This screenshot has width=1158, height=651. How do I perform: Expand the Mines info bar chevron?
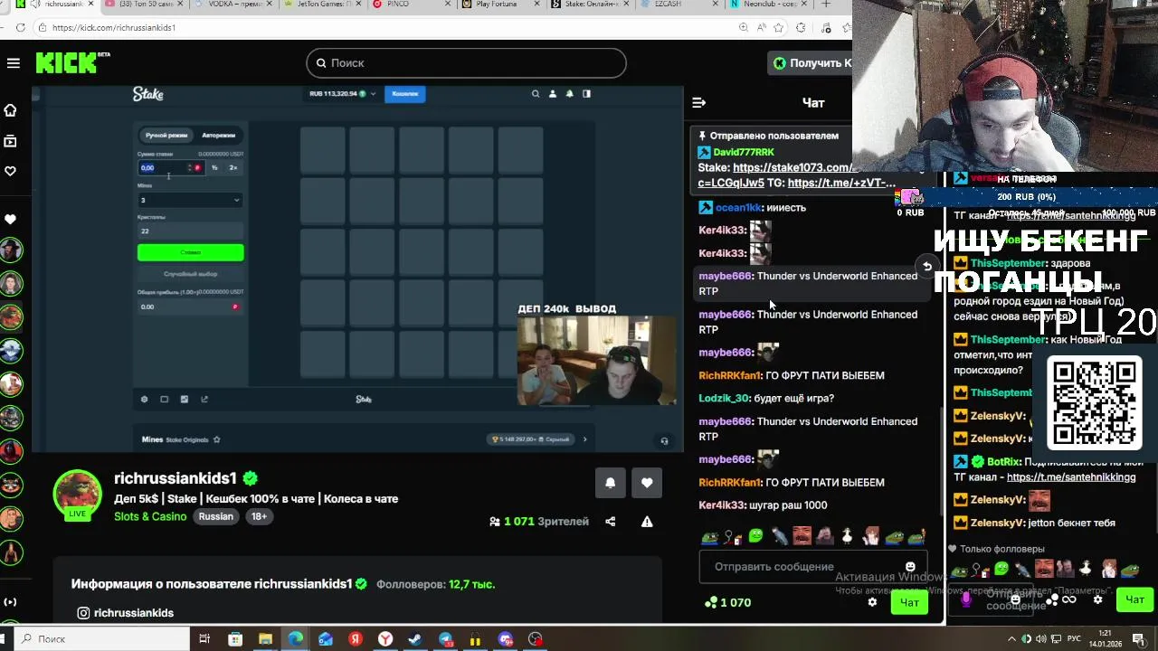click(584, 439)
